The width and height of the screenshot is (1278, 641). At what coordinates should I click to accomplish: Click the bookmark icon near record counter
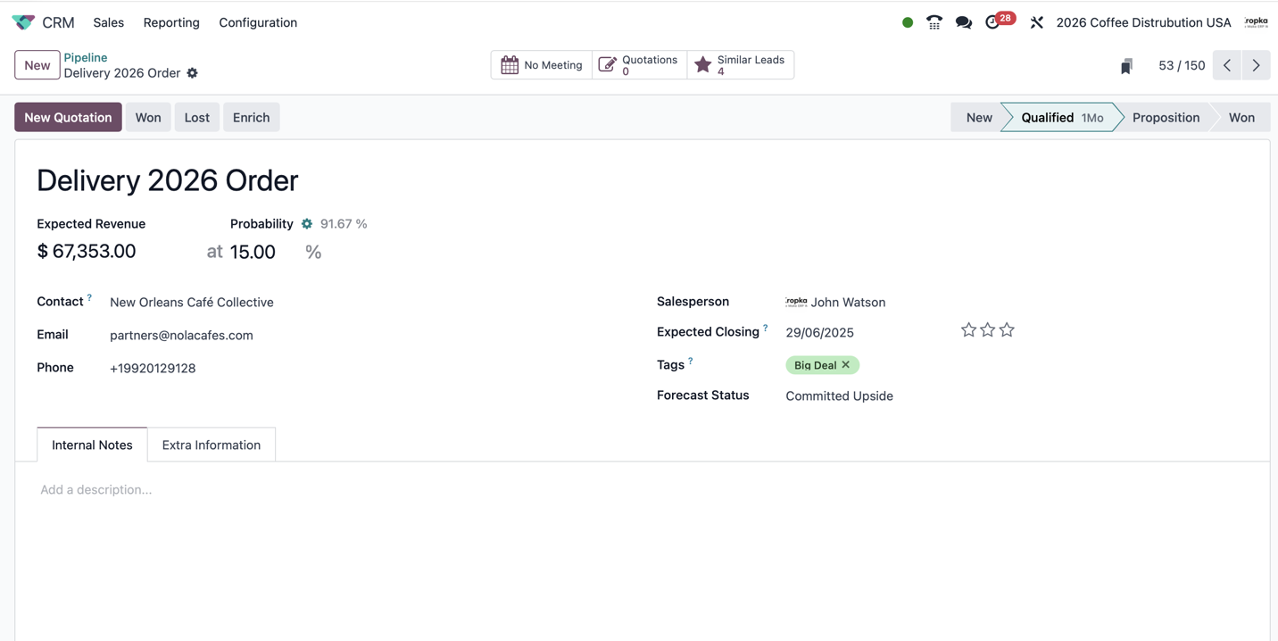pos(1126,65)
